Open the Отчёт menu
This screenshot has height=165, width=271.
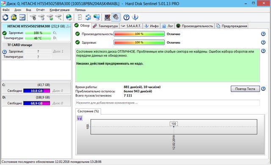pyautogui.click(x=40, y=10)
